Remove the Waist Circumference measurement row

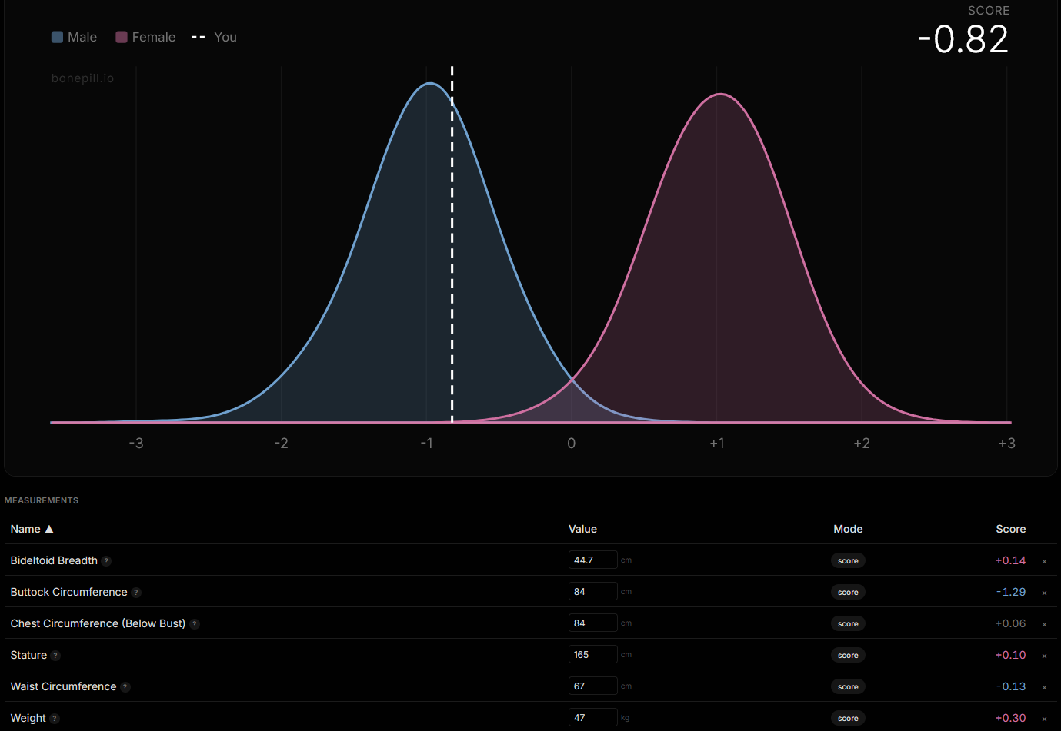tap(1044, 687)
